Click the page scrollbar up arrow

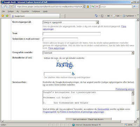[138, 20]
